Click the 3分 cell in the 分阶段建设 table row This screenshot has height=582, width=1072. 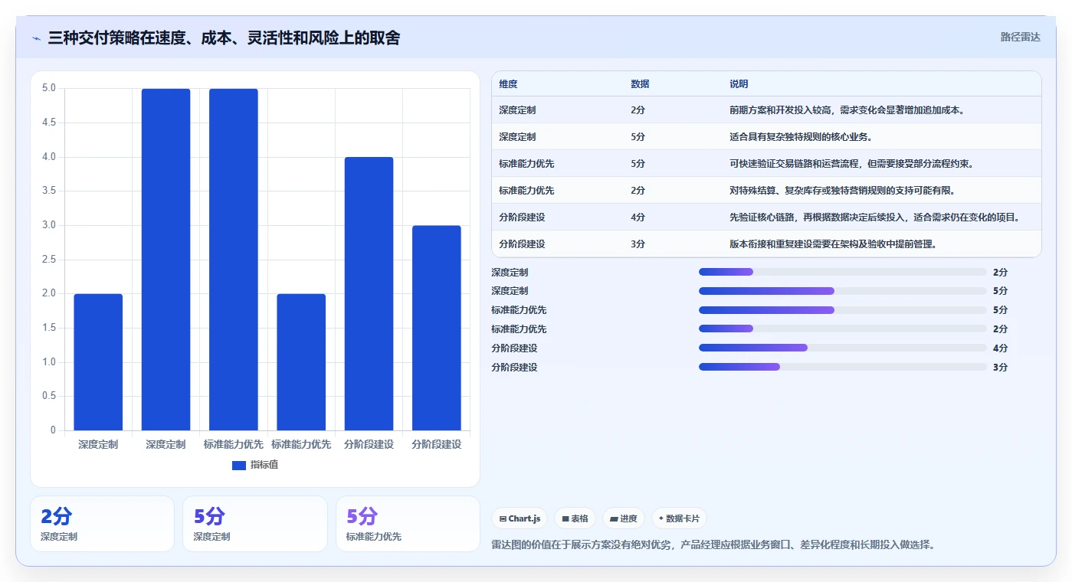pyautogui.click(x=638, y=244)
